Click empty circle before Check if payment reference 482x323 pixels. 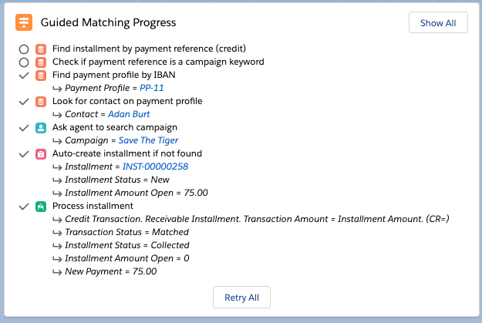pyautogui.click(x=23, y=62)
